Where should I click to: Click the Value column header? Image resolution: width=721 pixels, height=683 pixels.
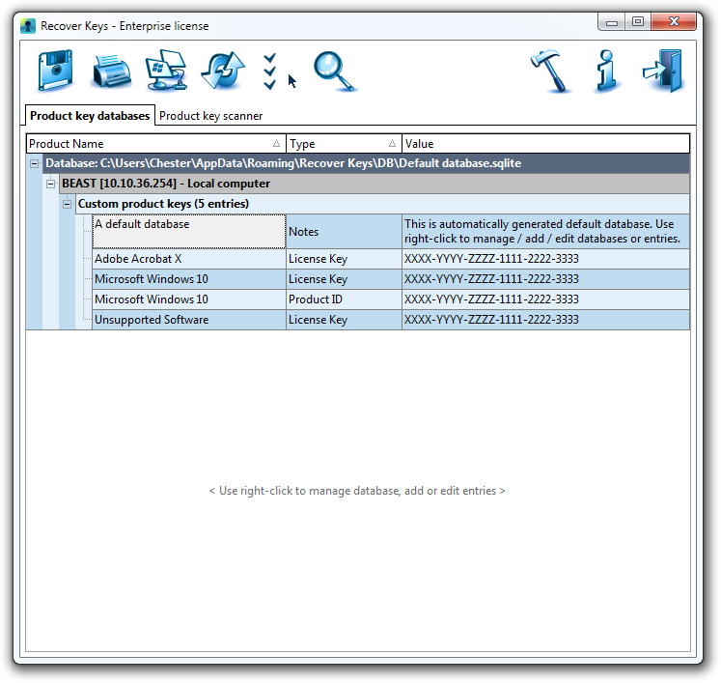[x=545, y=144]
